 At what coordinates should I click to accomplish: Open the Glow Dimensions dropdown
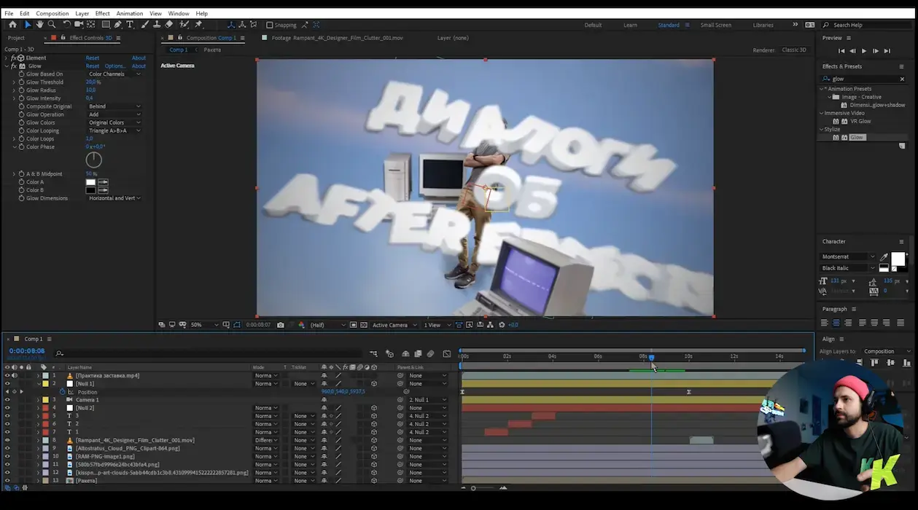[114, 198]
